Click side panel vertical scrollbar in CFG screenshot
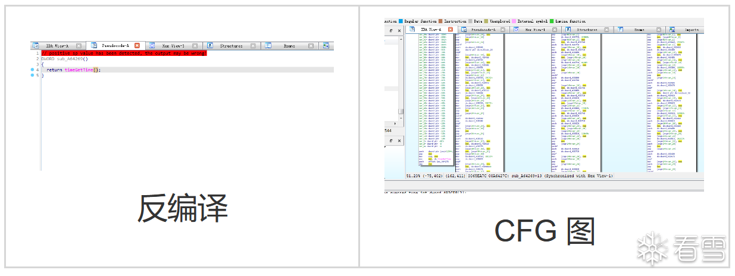The width and height of the screenshot is (735, 276). [x=401, y=77]
